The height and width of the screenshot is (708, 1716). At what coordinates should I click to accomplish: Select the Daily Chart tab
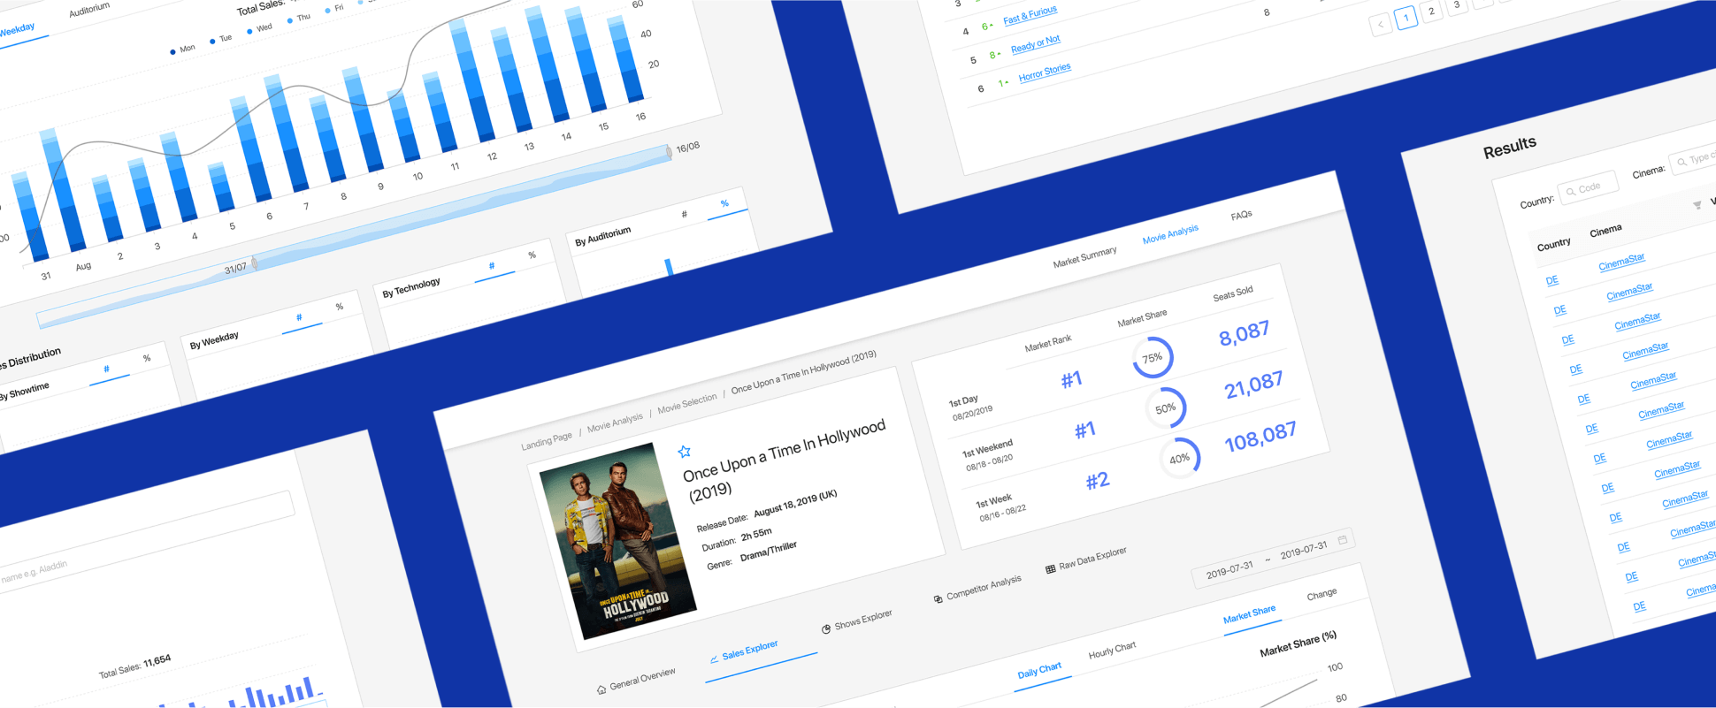[x=1039, y=671]
